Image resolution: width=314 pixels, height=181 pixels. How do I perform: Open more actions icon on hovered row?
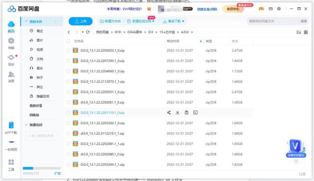[x=195, y=113]
